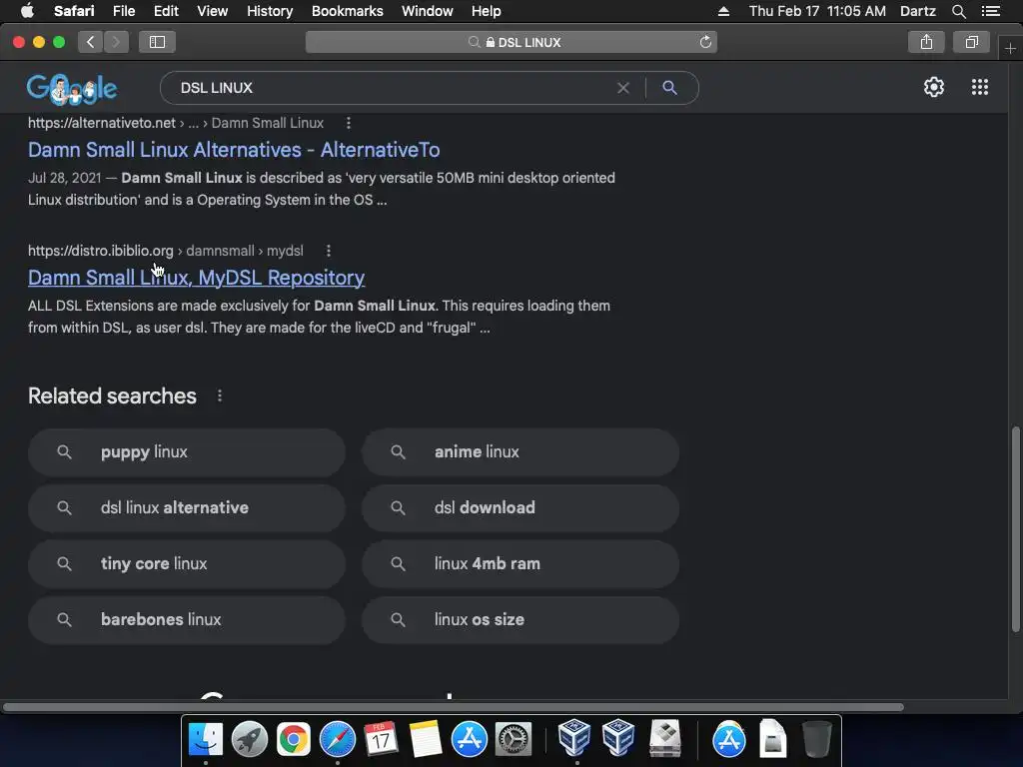The height and width of the screenshot is (767, 1023).
Task: Launch Google Chrome from the dock
Action: (294, 740)
